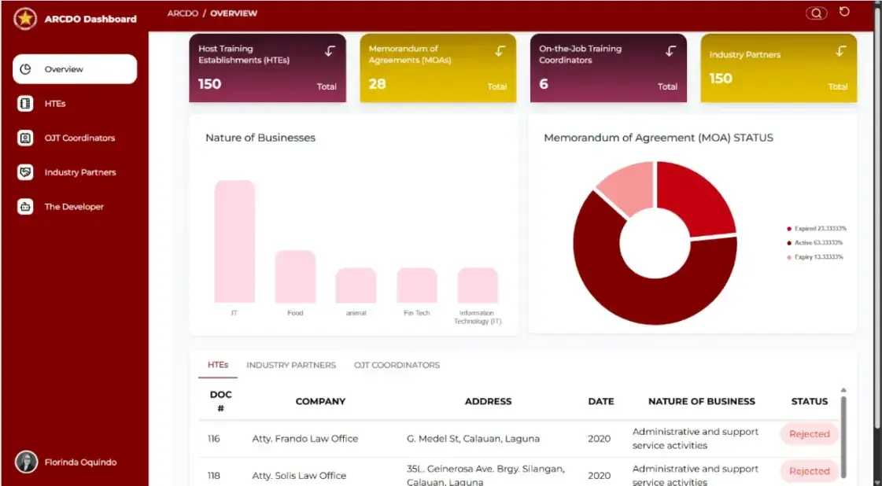Click the OVERVIEW breadcrumb item
This screenshot has width=882, height=486.
(x=234, y=13)
